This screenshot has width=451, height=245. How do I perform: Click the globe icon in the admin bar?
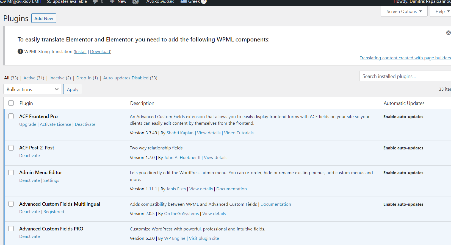point(135,2)
